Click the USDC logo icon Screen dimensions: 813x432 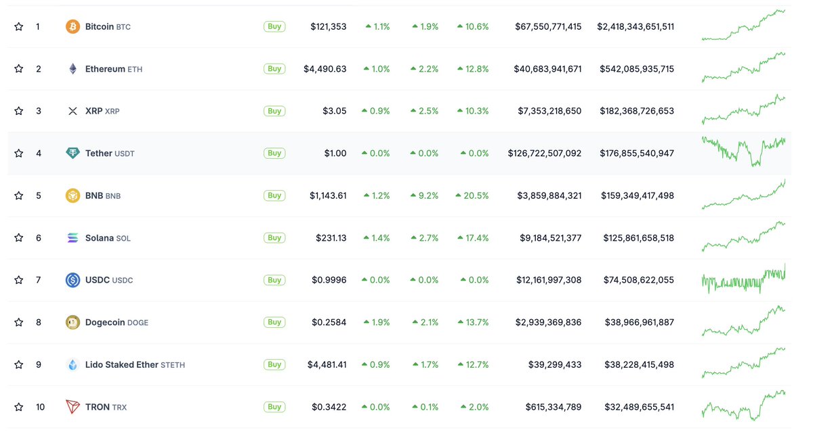[72, 280]
